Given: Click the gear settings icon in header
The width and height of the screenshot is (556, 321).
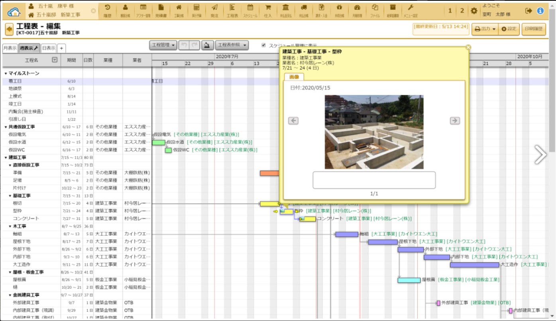Looking at the screenshot, I should pos(473,11).
